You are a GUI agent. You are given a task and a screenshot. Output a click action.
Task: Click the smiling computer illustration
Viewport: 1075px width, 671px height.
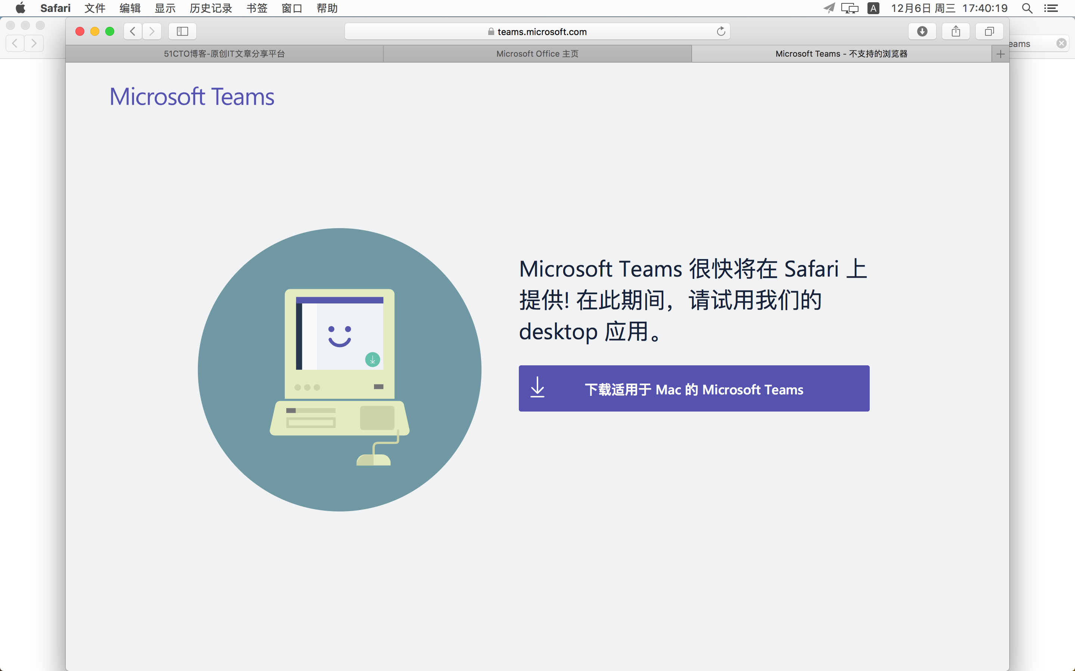tap(339, 370)
